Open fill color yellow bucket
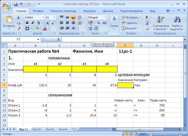 37,28
